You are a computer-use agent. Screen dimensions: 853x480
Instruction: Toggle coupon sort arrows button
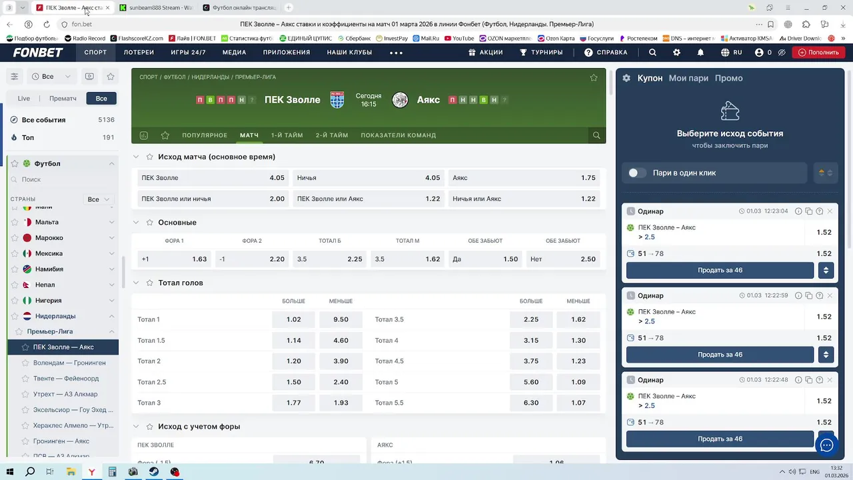click(826, 173)
